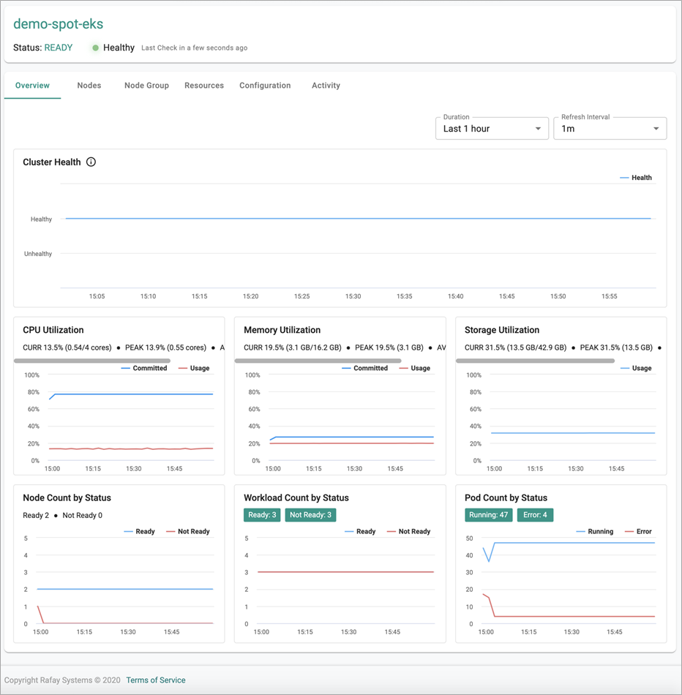682x695 pixels.
Task: Open the Node Group tab
Action: (x=146, y=86)
